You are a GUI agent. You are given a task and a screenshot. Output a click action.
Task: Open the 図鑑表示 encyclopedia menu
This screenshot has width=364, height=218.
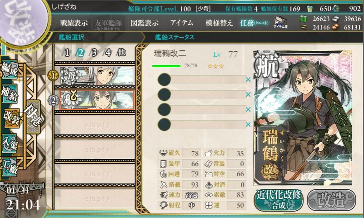click(x=145, y=23)
